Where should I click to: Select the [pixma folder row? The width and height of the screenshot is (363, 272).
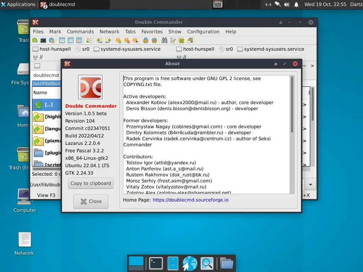click(46, 141)
